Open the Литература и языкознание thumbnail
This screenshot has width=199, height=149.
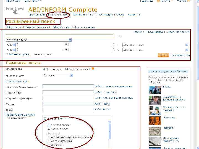coord(155,141)
